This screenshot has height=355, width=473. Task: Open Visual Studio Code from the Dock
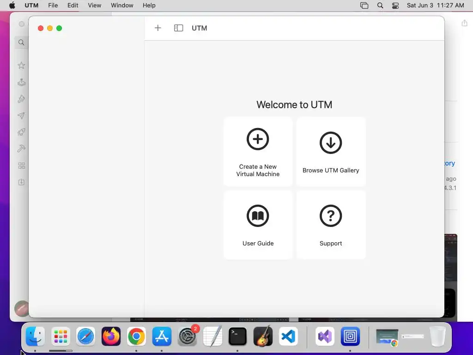[288, 337]
